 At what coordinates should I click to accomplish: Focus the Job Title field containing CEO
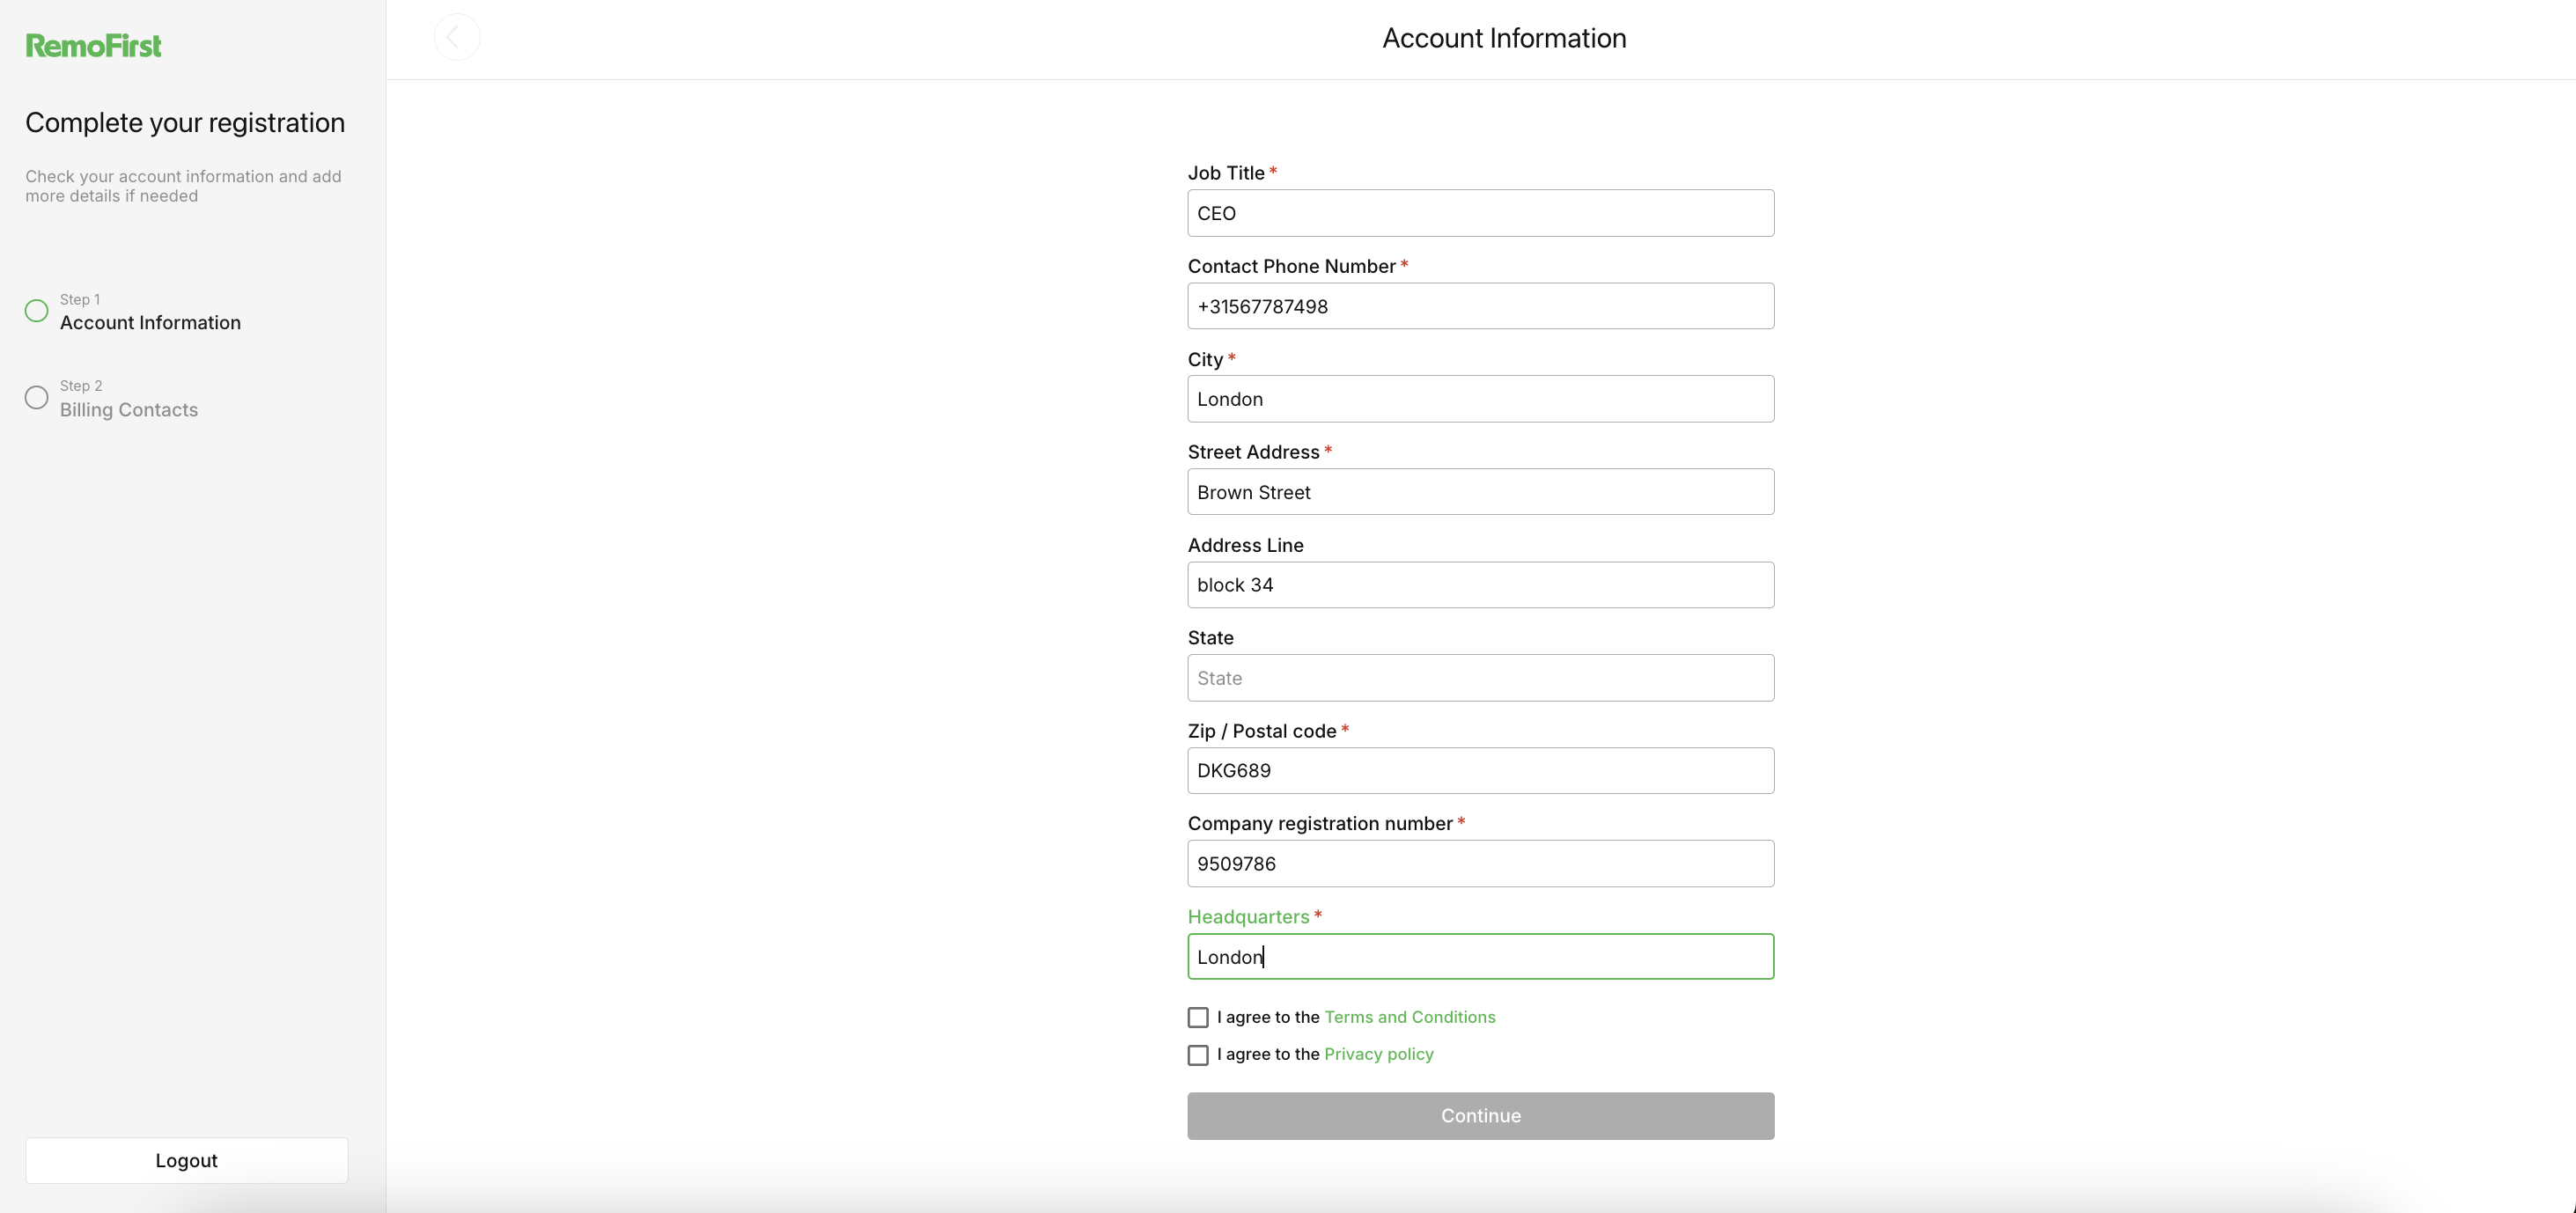pyautogui.click(x=1480, y=213)
